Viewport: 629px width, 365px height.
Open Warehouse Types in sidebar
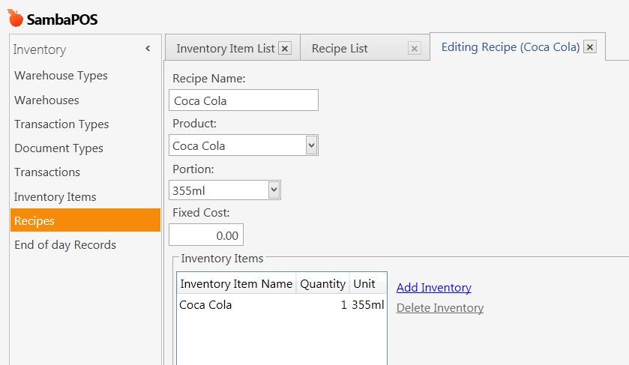pos(61,76)
